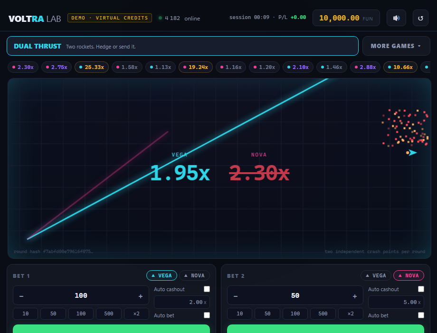Mute sound with the speaker icon
437x333 pixels.
(x=396, y=18)
